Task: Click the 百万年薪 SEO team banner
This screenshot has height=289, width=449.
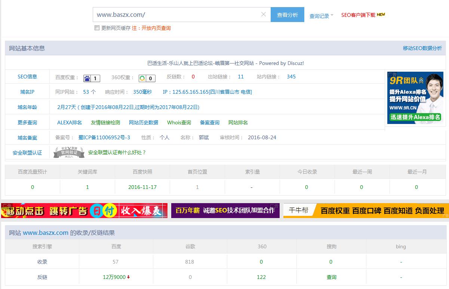Action: pos(225,211)
